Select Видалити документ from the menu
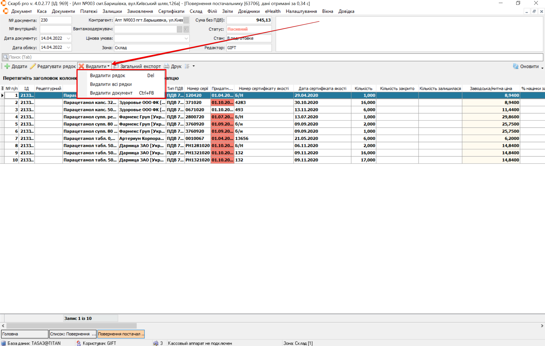Viewport: 545px width, 346px height. [x=111, y=93]
